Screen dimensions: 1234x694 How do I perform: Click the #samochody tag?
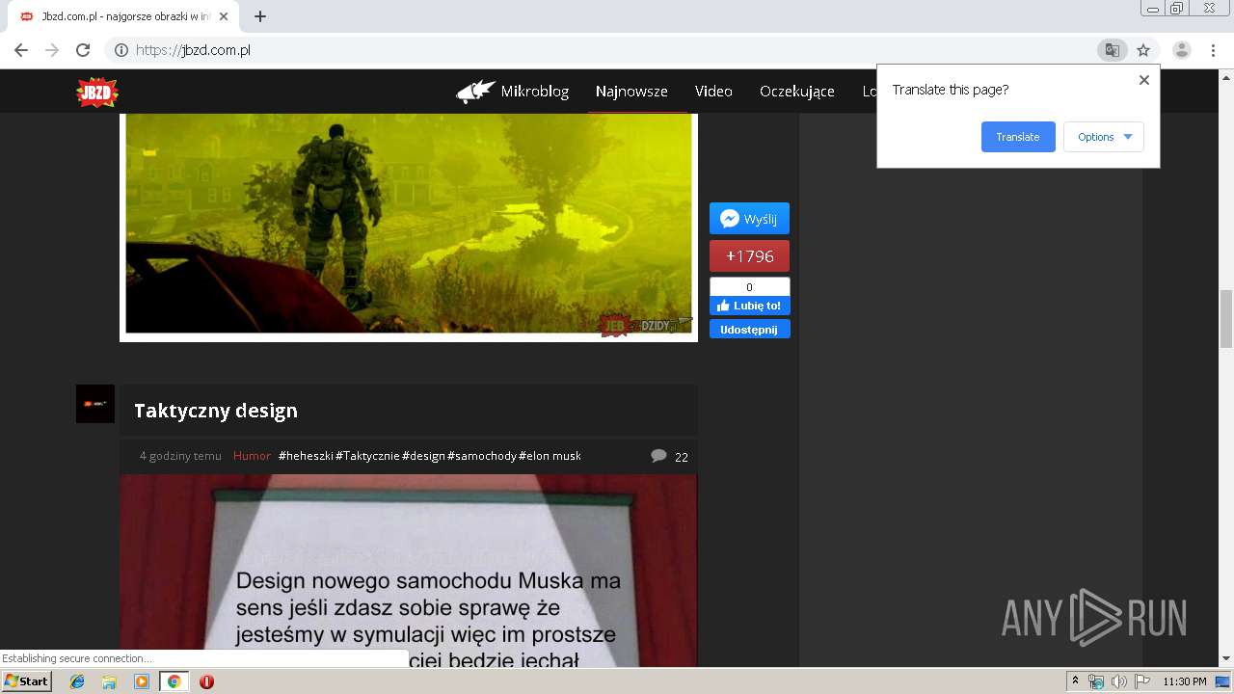(x=482, y=456)
